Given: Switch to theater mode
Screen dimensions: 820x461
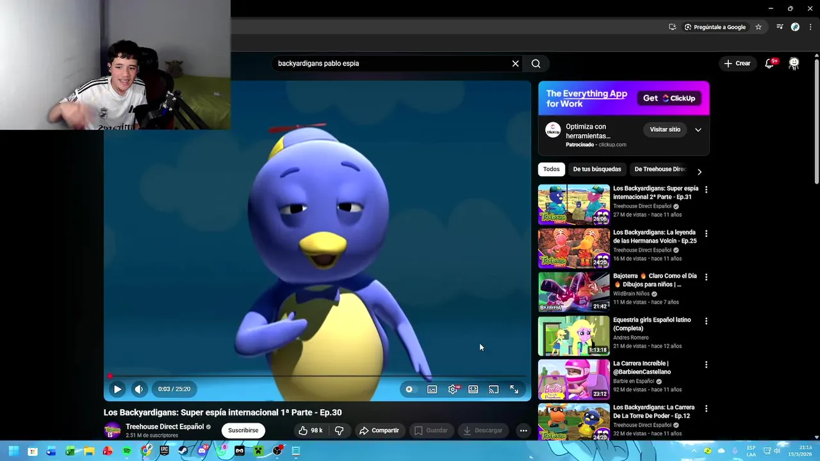Looking at the screenshot, I should point(473,389).
